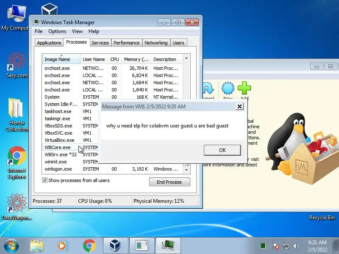Image resolution: width=339 pixels, height=254 pixels.
Task: Click the green Add plus icon in VirtualBox
Action: pyautogui.click(x=245, y=88)
